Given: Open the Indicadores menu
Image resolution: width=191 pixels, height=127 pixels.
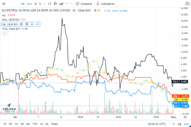Looking at the screenshot, I should pos(105,4).
